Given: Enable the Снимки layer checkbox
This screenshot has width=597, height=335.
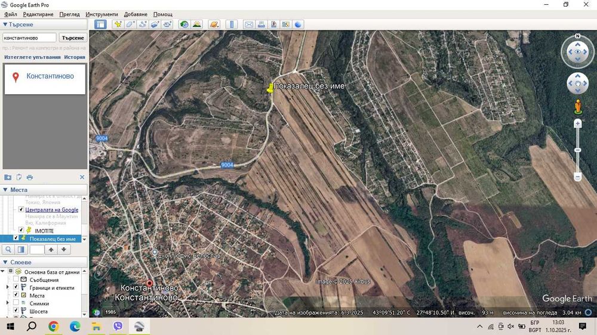Looking at the screenshot, I should click(16, 303).
